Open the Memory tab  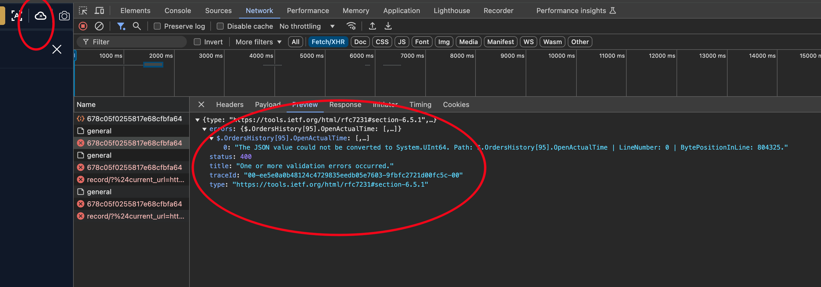(x=356, y=10)
